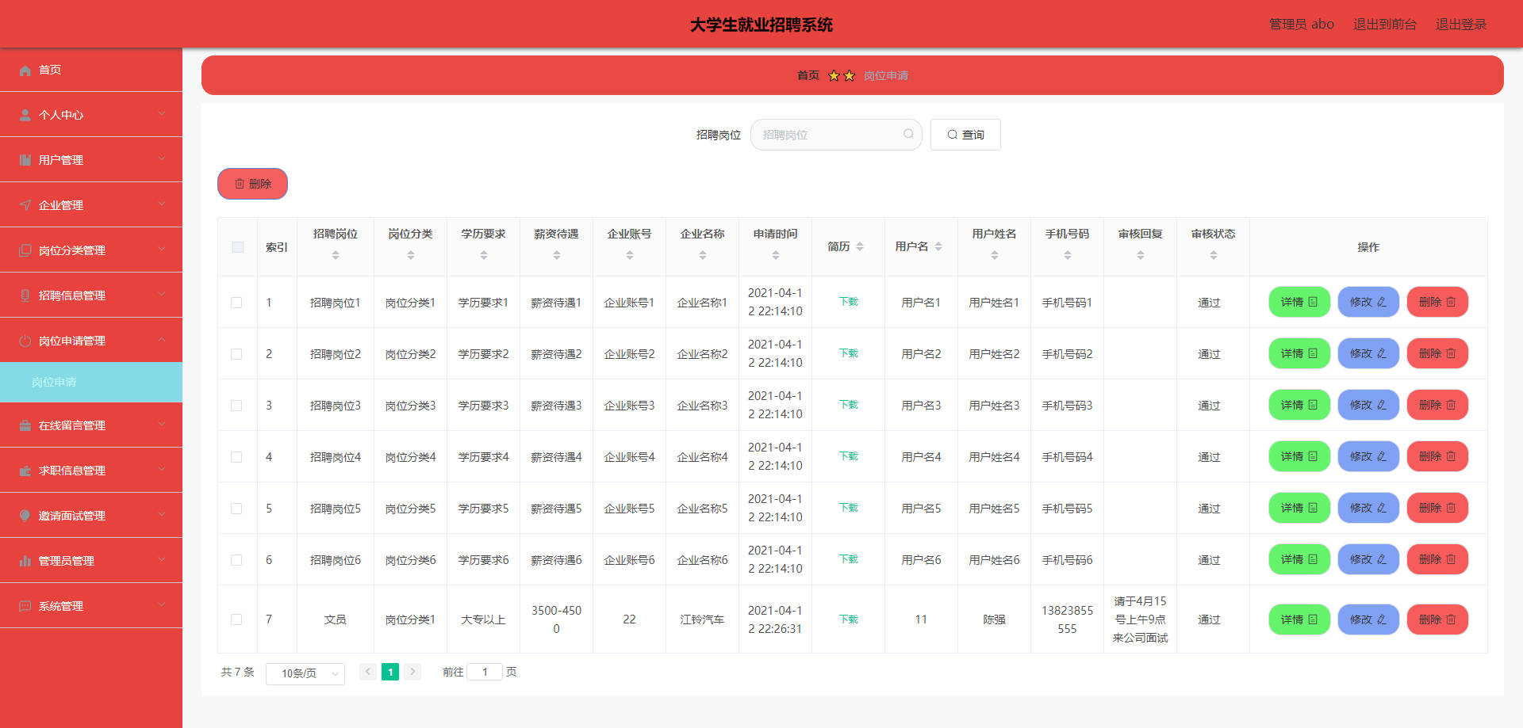Click 修改 for the 招聘岗位3 row
Viewport: 1523px width, 728px height.
tap(1368, 405)
